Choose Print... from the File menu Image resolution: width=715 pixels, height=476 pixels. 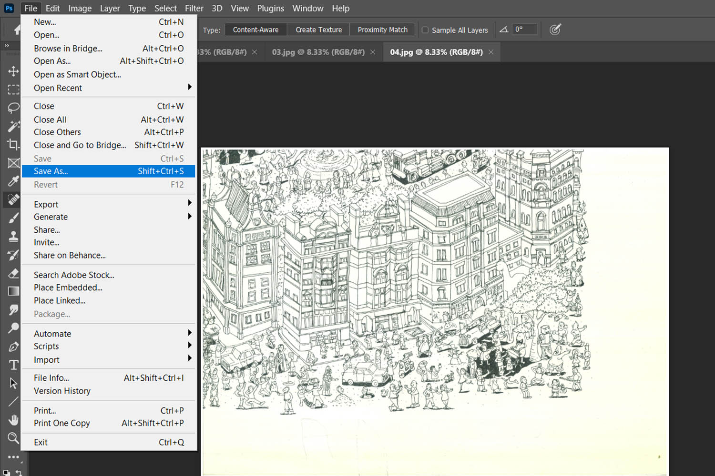(x=109, y=410)
